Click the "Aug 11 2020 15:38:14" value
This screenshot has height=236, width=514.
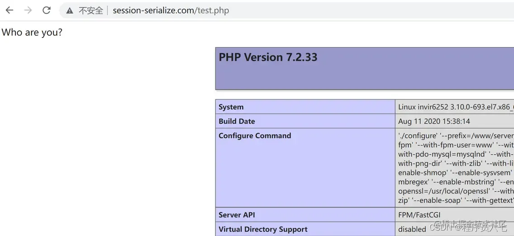(434, 122)
